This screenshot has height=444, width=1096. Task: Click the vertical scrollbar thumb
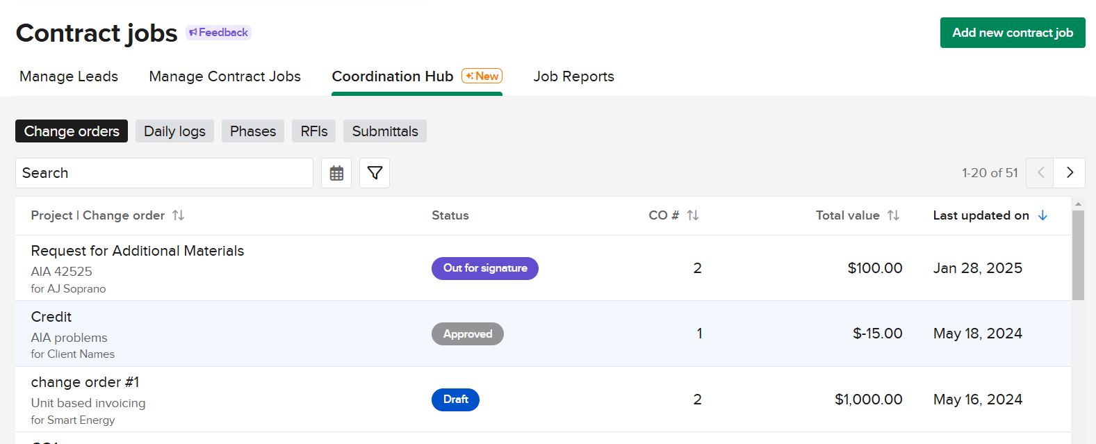click(x=1078, y=255)
